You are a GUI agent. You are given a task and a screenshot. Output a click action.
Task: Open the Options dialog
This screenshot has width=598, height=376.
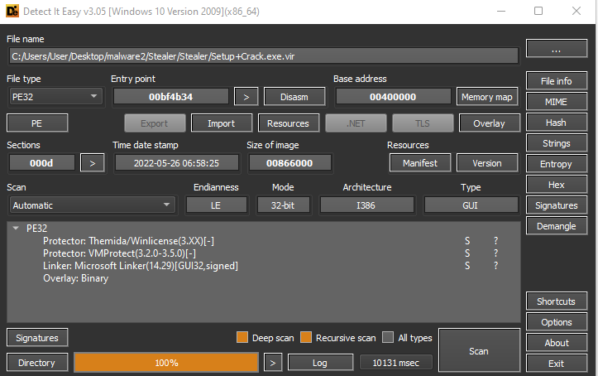point(557,322)
